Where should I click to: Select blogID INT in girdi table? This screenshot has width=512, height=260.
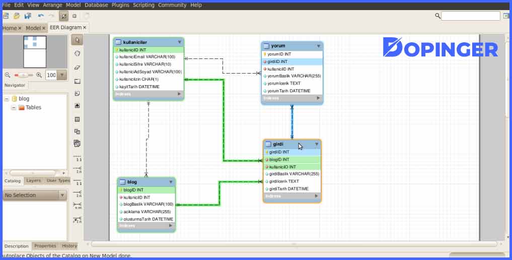coord(292,160)
